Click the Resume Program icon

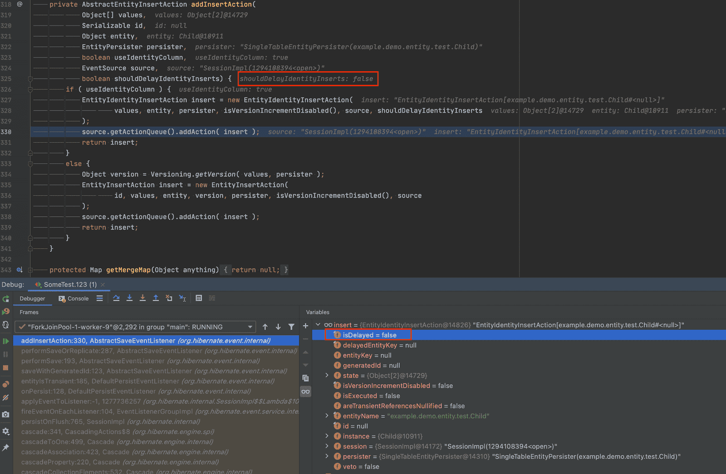tap(6, 341)
